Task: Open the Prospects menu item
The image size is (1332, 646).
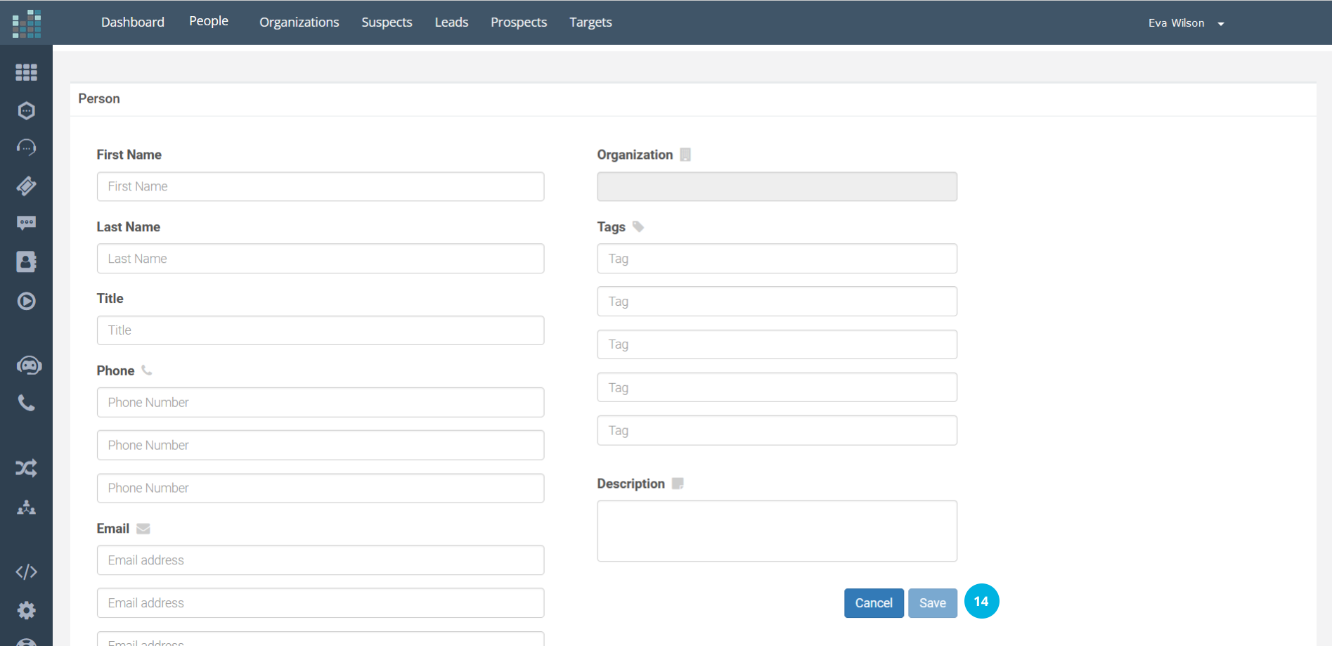Action: point(519,22)
